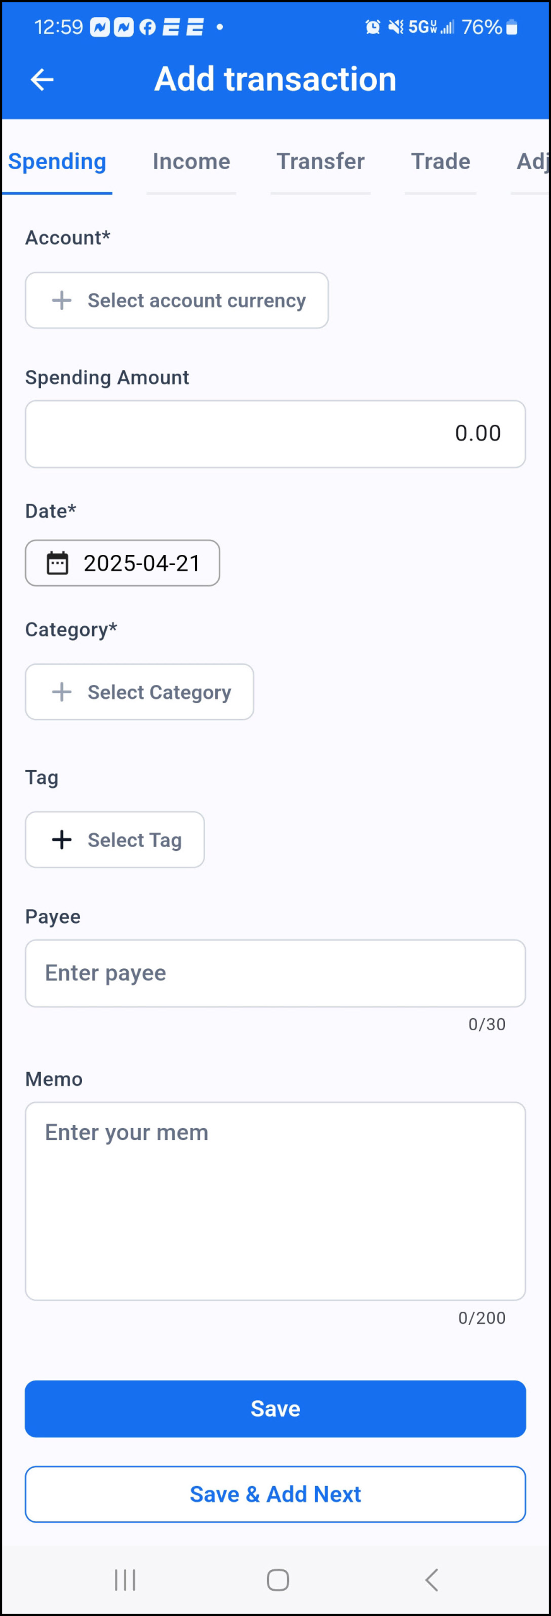Open the Select Category picker
The height and width of the screenshot is (1616, 551).
pos(139,692)
